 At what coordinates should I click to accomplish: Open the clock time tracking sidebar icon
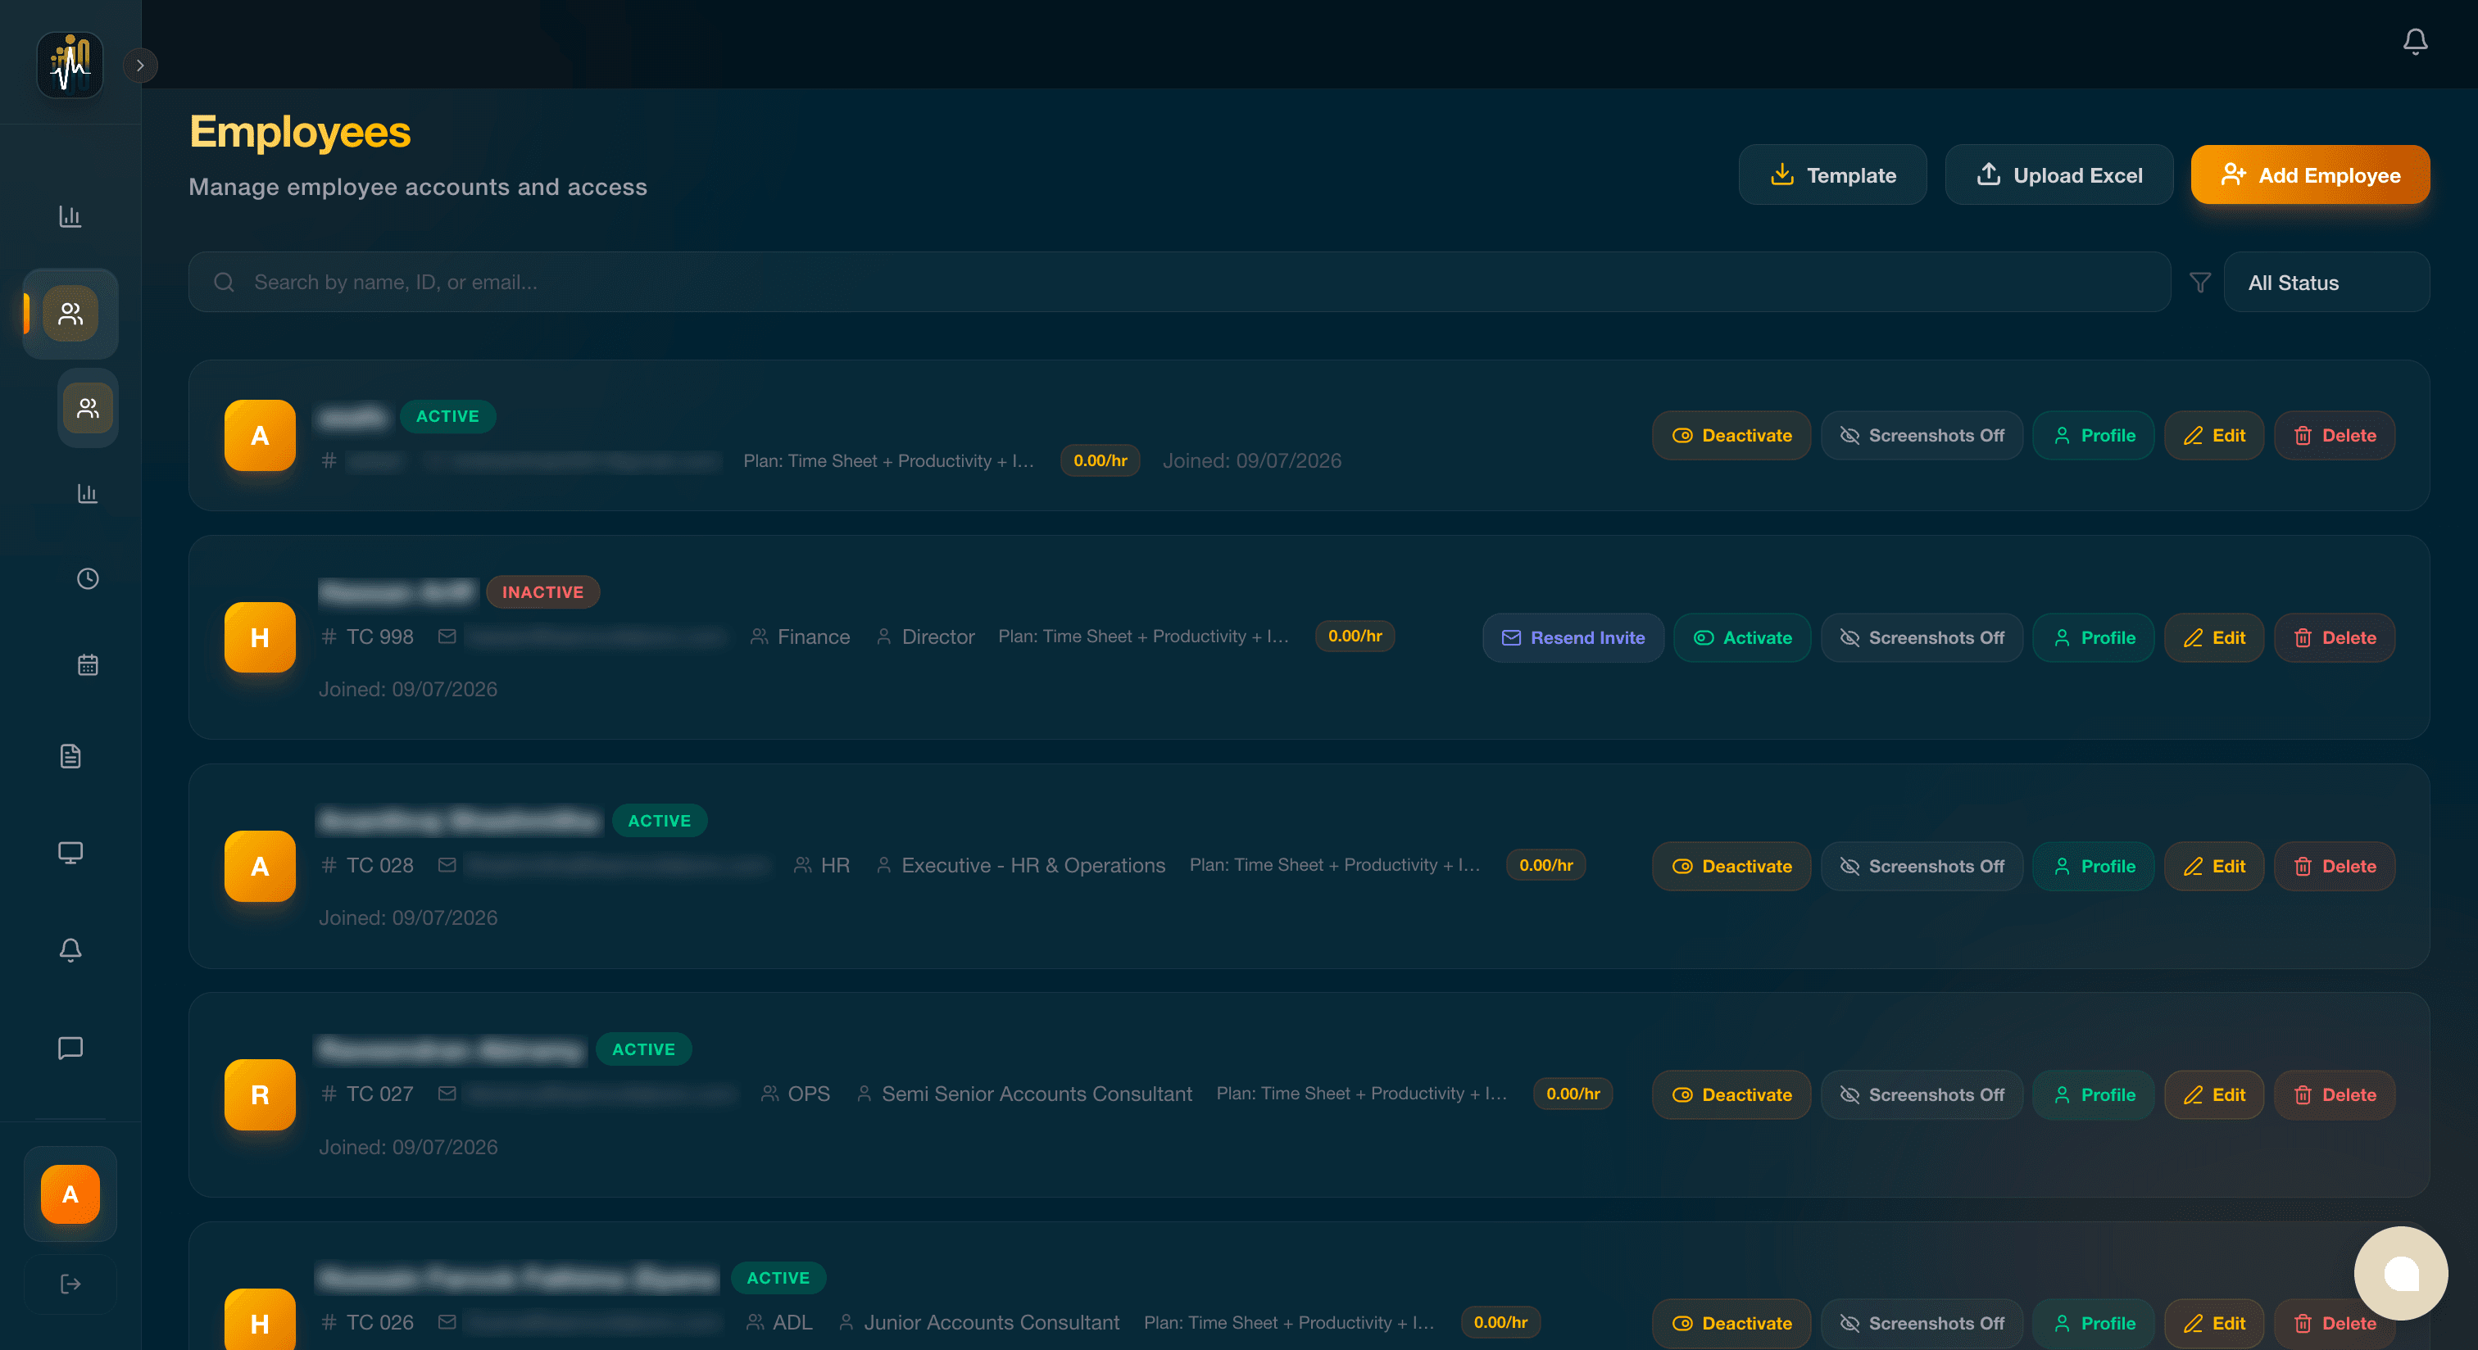pos(88,579)
